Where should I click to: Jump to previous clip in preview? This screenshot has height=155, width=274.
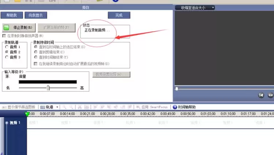261,95
